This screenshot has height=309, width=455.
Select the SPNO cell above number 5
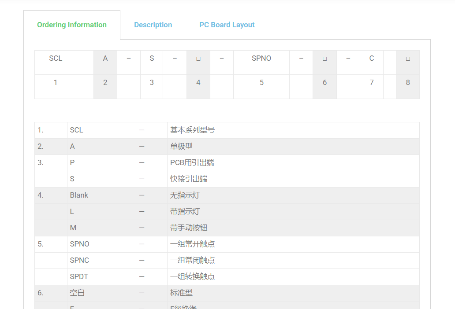click(261, 59)
